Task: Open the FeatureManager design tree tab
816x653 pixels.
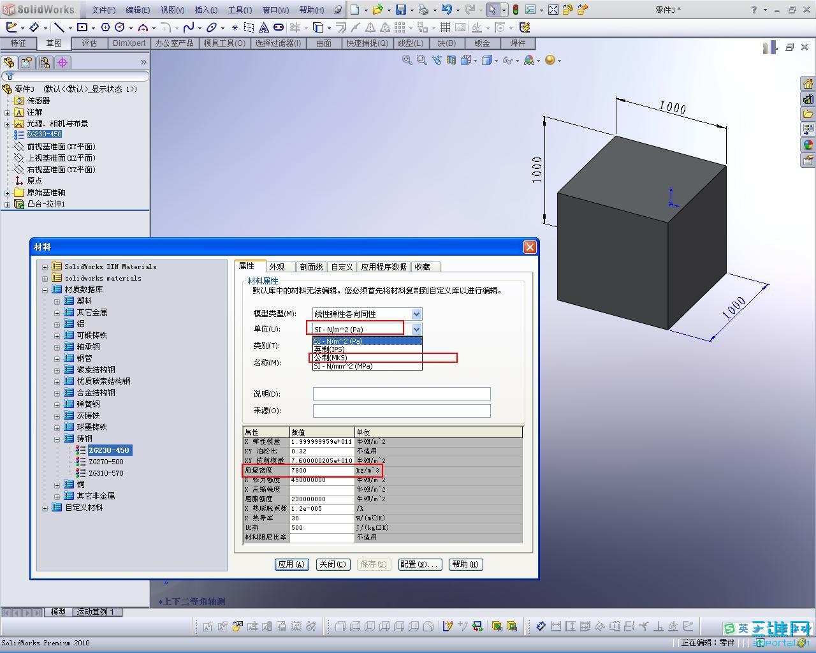Action: [x=9, y=62]
